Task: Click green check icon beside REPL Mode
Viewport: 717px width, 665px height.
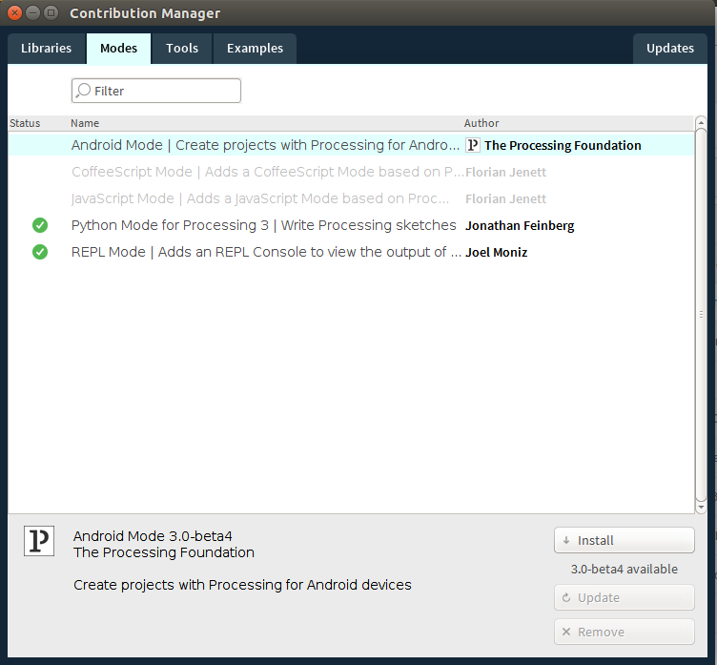Action: coord(40,252)
